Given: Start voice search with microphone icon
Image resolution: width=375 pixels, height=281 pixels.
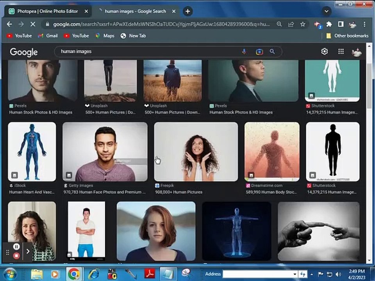Looking at the screenshot, I should tap(244, 52).
